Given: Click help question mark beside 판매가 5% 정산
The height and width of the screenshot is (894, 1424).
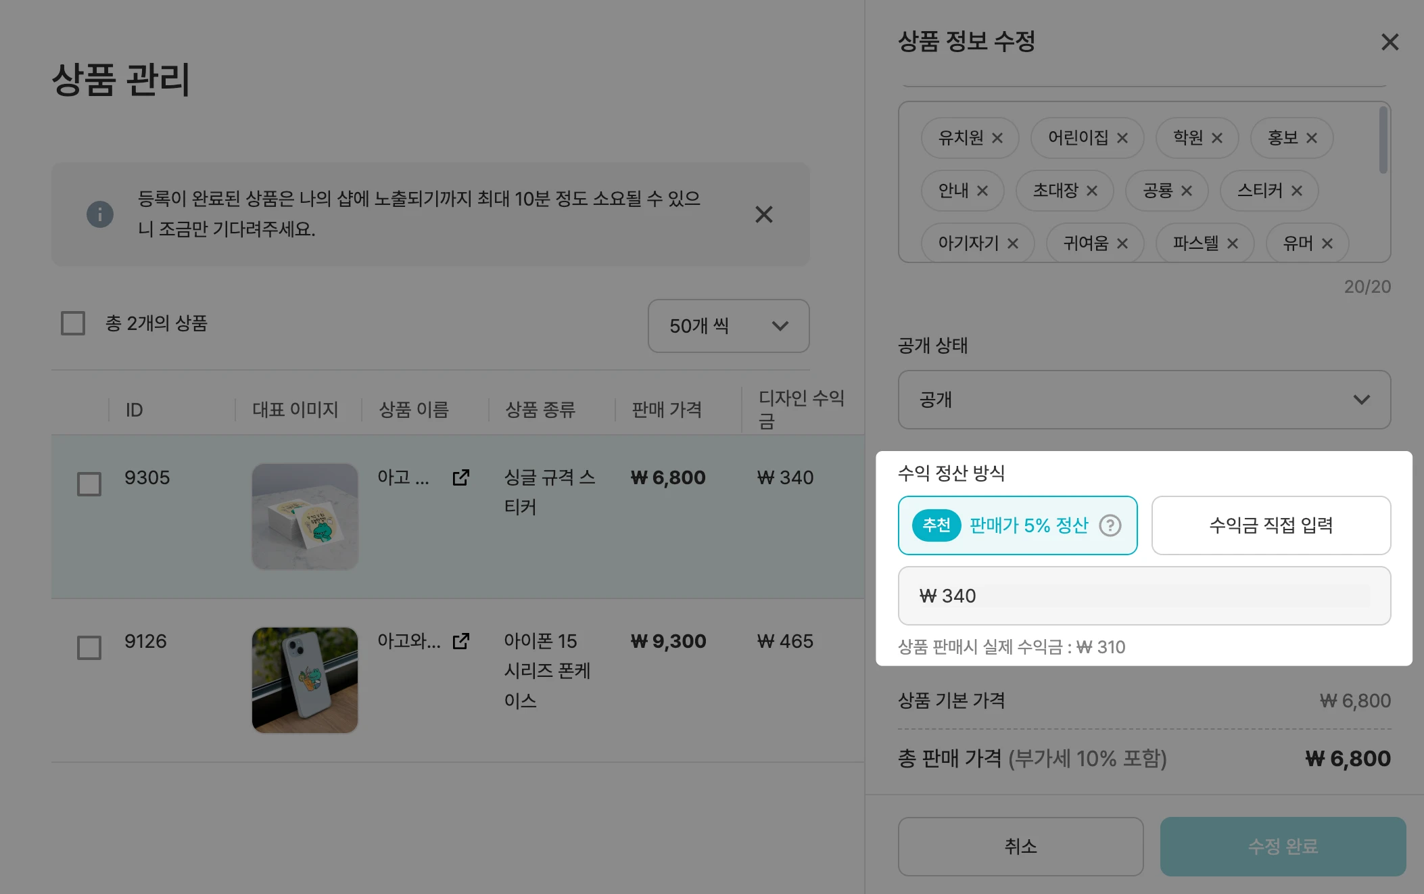Looking at the screenshot, I should point(1110,525).
